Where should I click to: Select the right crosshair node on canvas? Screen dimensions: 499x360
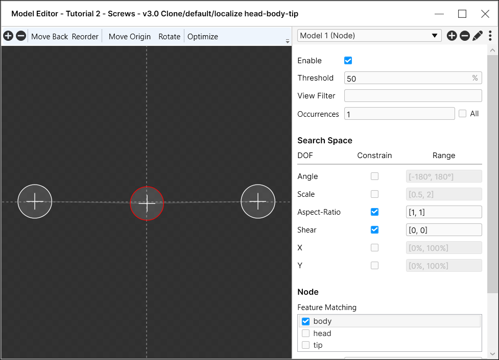[258, 201]
